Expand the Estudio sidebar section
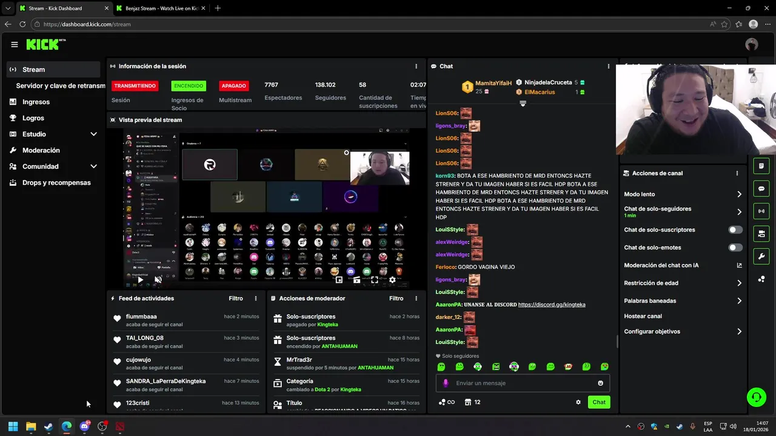The height and width of the screenshot is (436, 776). tap(93, 134)
